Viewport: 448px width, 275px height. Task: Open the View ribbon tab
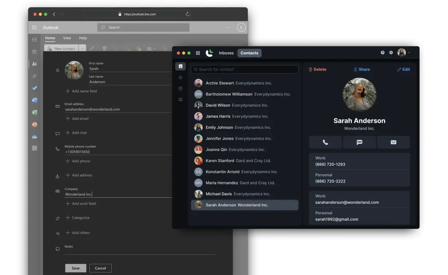pyautogui.click(x=67, y=38)
